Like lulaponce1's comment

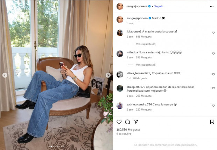point(213,33)
